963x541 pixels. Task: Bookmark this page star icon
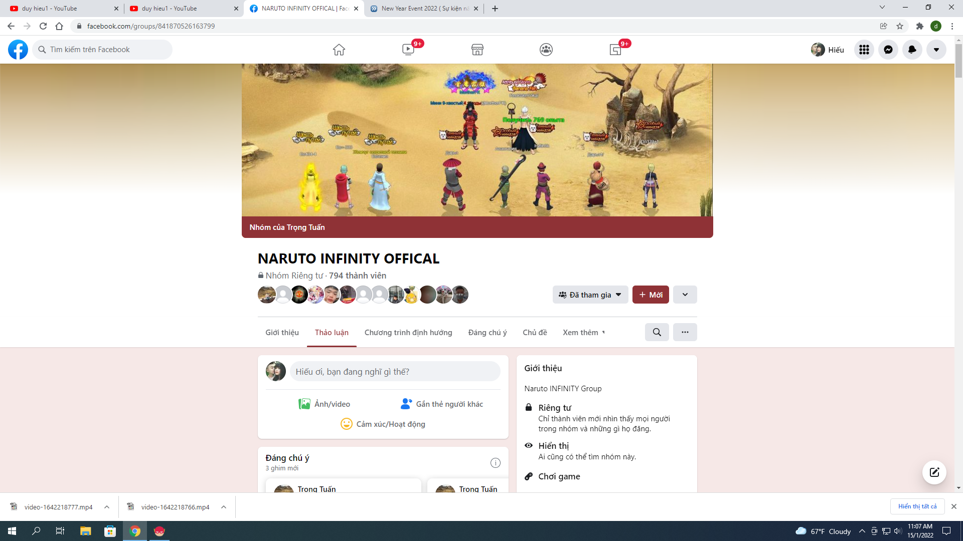pos(900,26)
